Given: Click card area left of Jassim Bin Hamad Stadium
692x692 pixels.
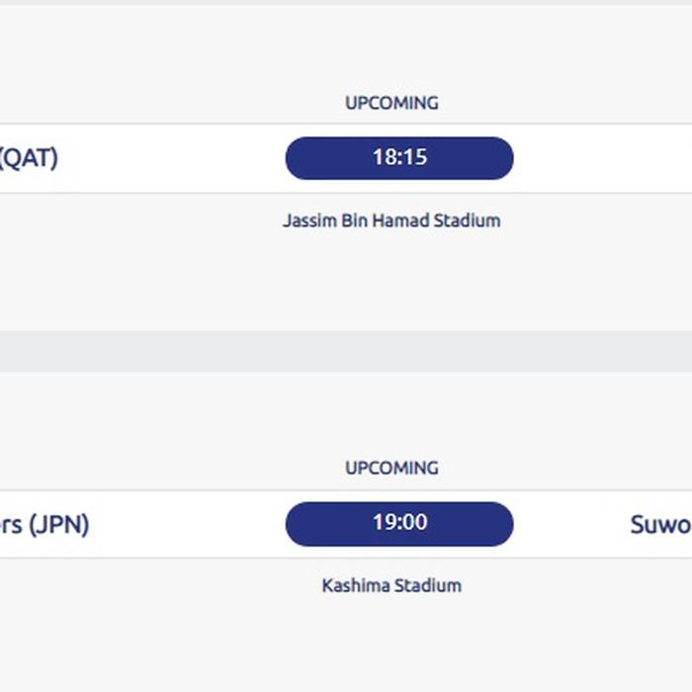Looking at the screenshot, I should point(138,220).
